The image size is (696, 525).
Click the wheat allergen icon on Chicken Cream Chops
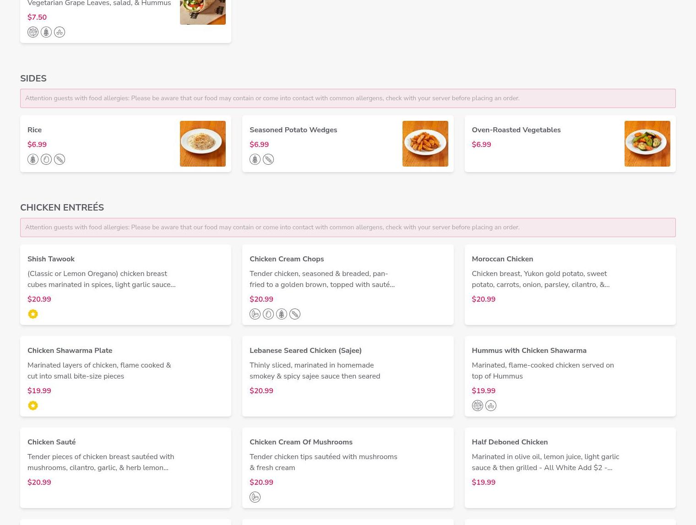[x=282, y=314]
